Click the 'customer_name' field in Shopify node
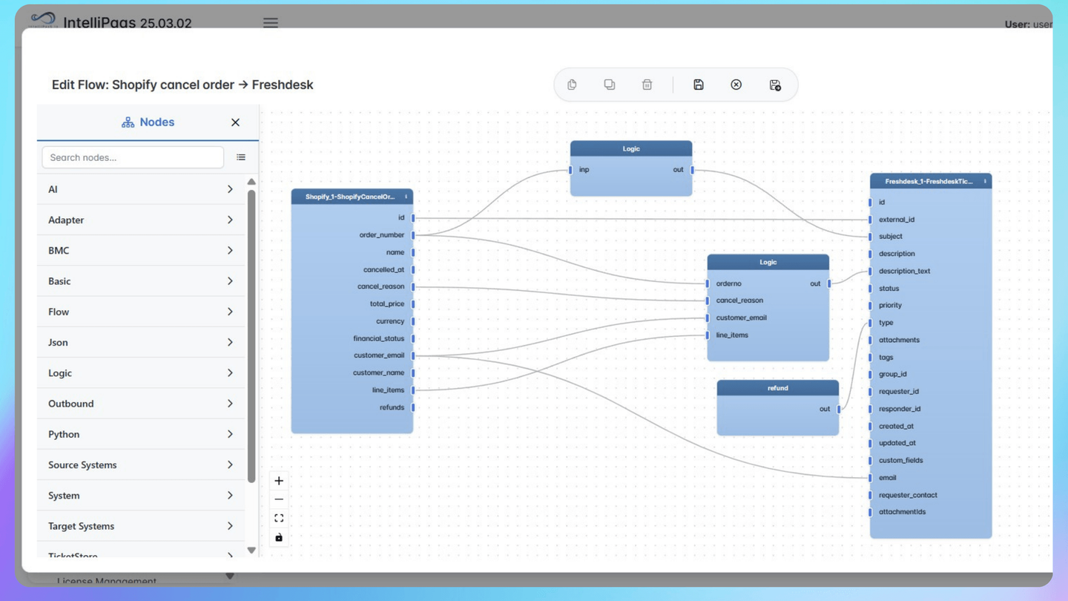This screenshot has width=1068, height=601. [x=379, y=372]
